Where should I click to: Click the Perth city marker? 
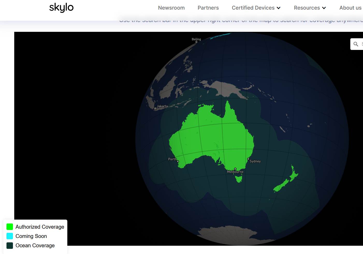click(178, 161)
